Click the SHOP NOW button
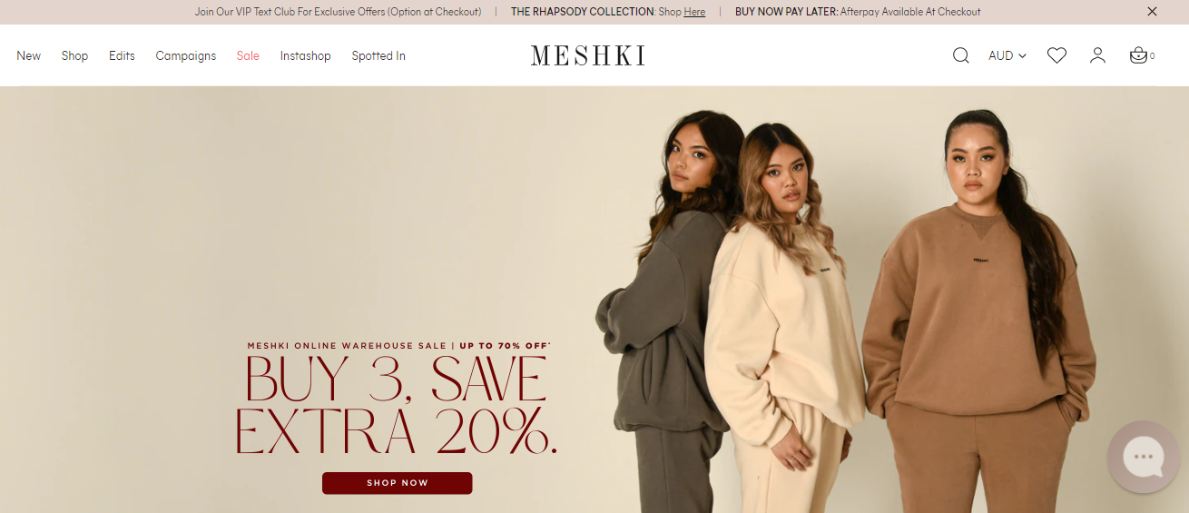Image resolution: width=1189 pixels, height=513 pixels. [397, 483]
